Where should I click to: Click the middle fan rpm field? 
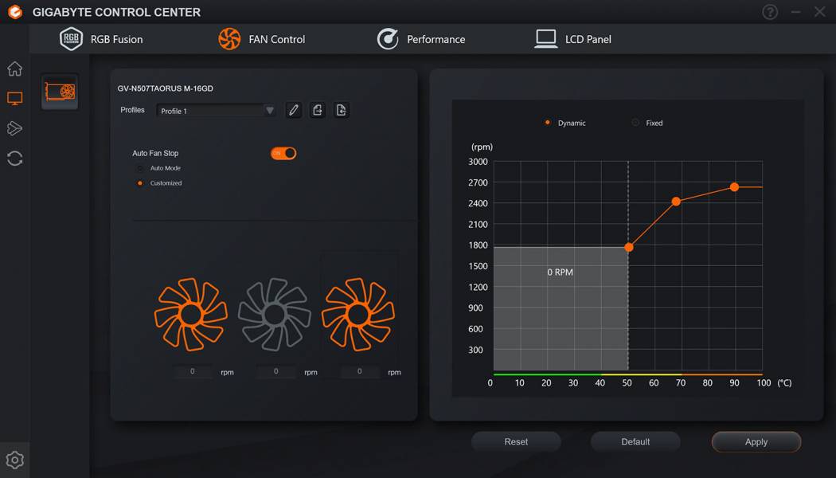[275, 371]
